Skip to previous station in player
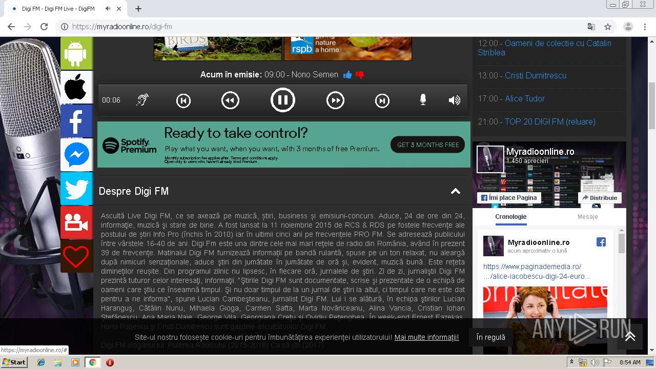 pyautogui.click(x=183, y=100)
